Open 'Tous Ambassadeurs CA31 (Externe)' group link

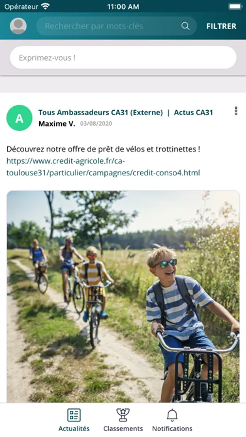pyautogui.click(x=100, y=112)
